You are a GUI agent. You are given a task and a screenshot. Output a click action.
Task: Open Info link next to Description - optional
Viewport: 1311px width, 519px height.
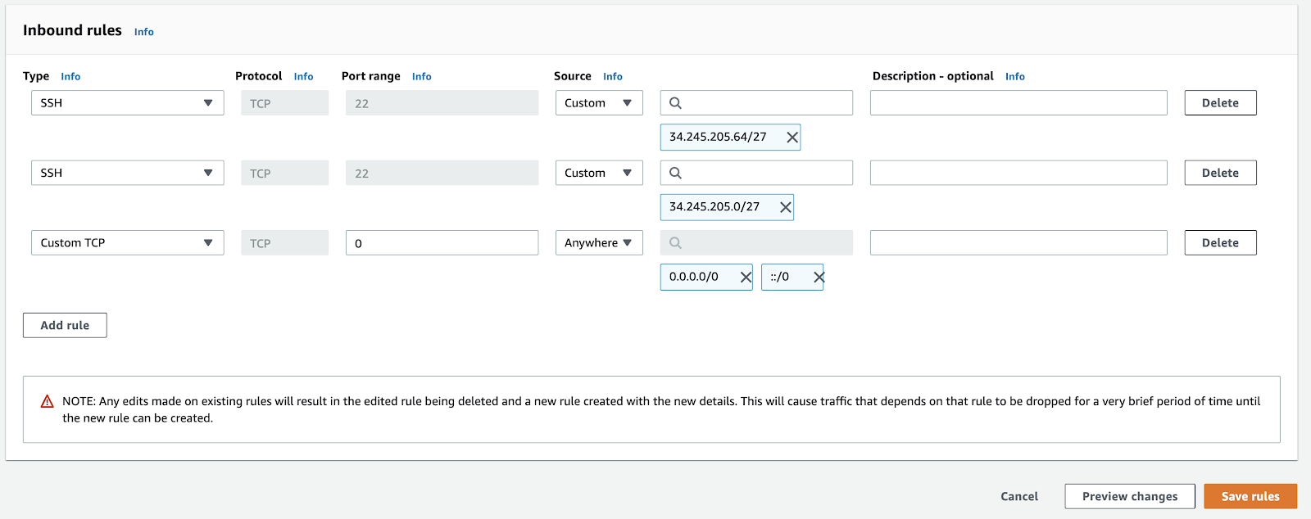[1015, 76]
